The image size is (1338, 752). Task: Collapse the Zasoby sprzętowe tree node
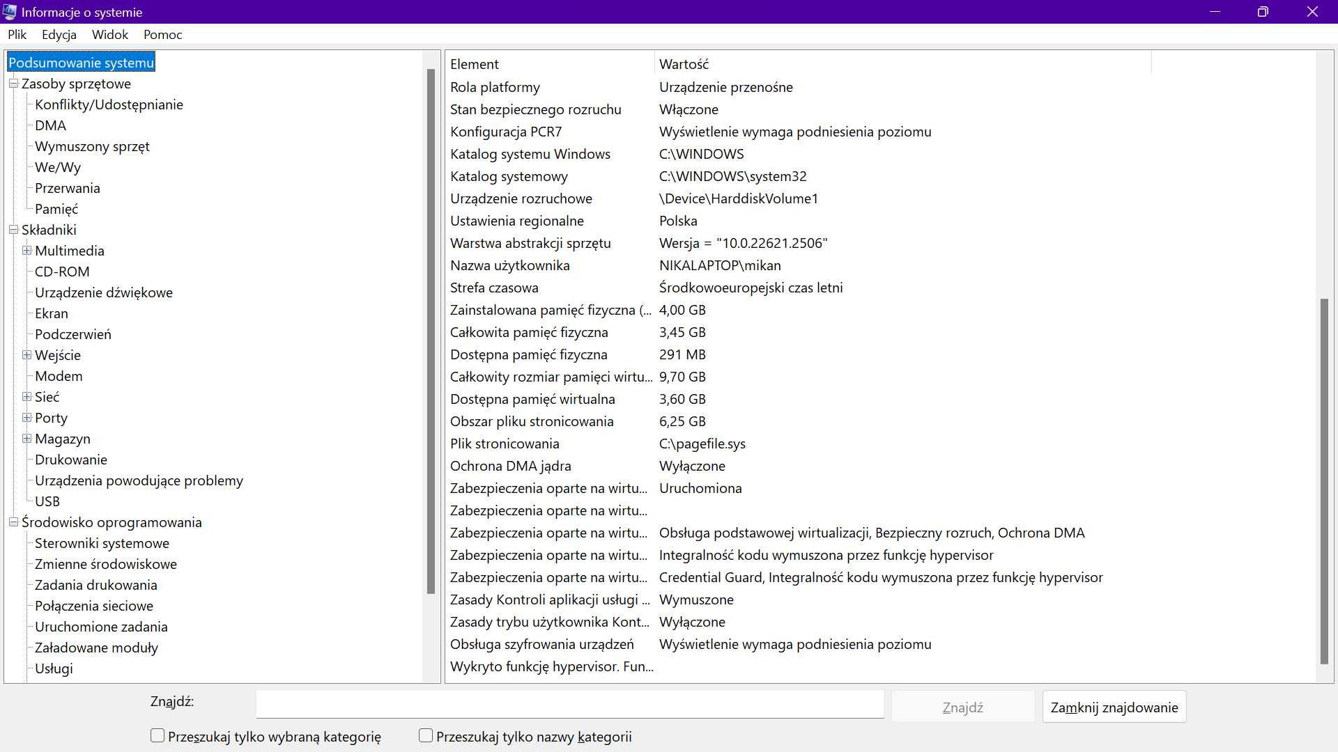(x=13, y=84)
